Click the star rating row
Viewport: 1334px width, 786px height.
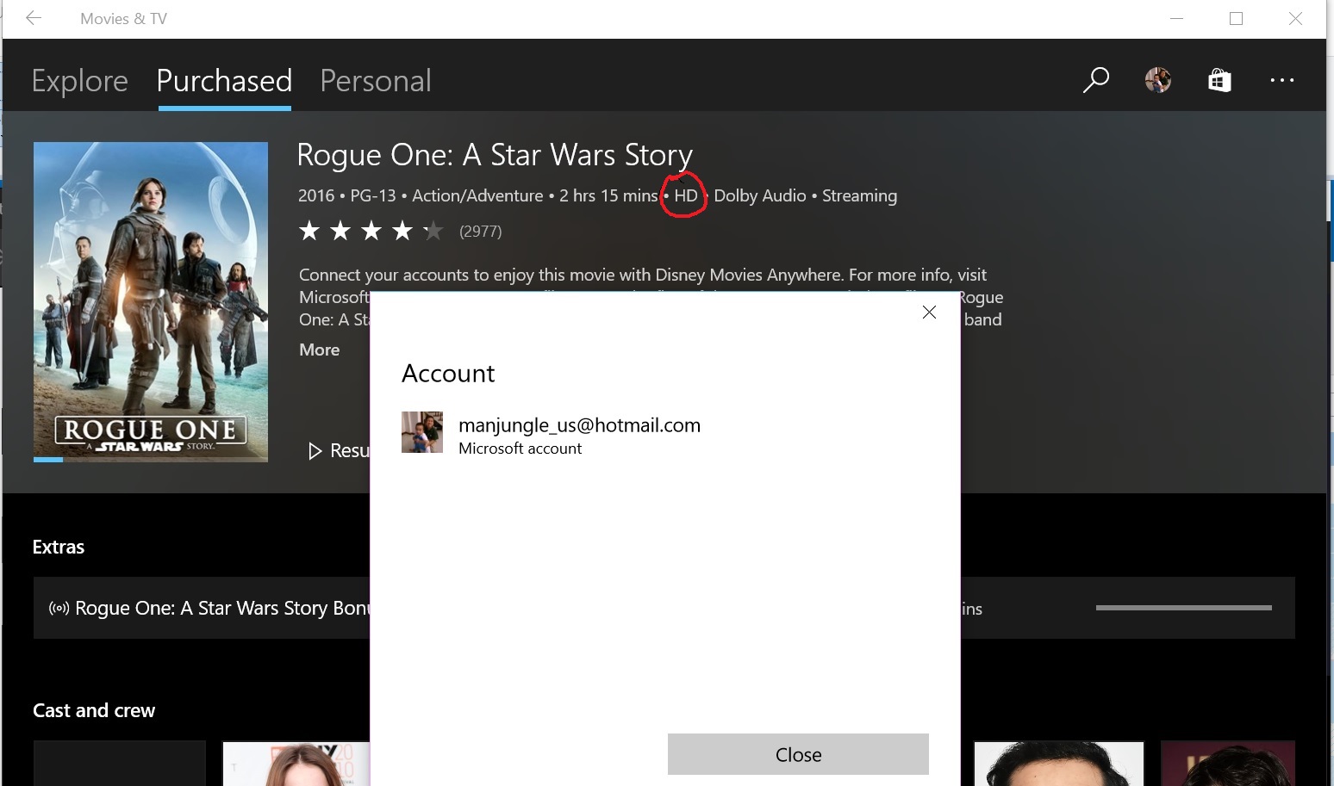coord(371,231)
